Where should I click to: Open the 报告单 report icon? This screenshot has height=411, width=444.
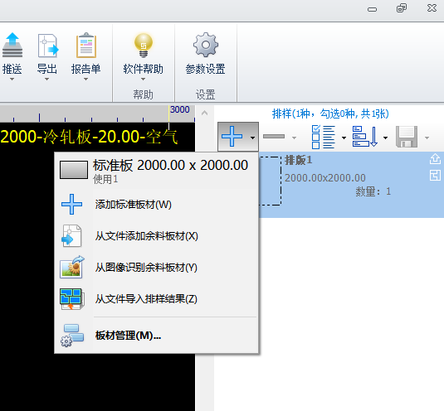(86, 46)
